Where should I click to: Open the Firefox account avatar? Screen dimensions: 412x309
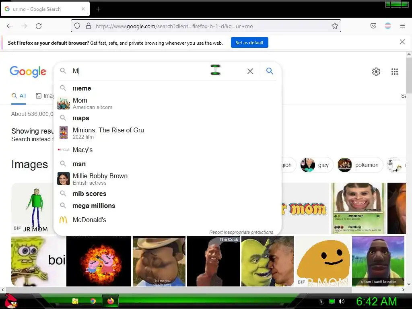(x=388, y=26)
